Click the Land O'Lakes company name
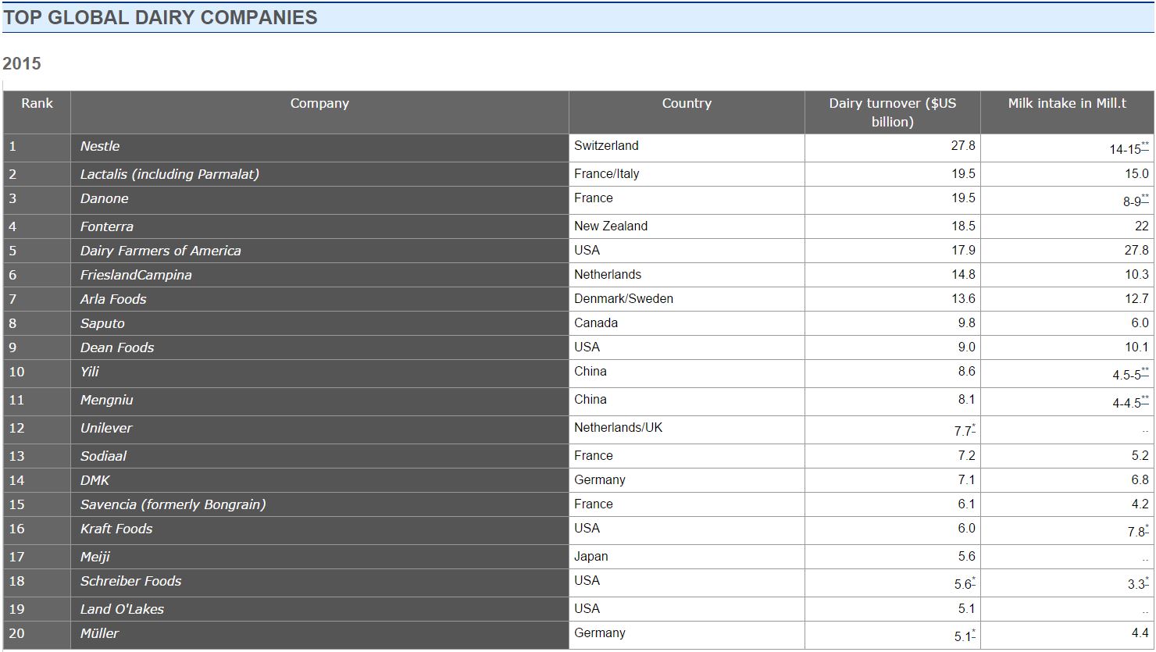 pyautogui.click(x=122, y=610)
